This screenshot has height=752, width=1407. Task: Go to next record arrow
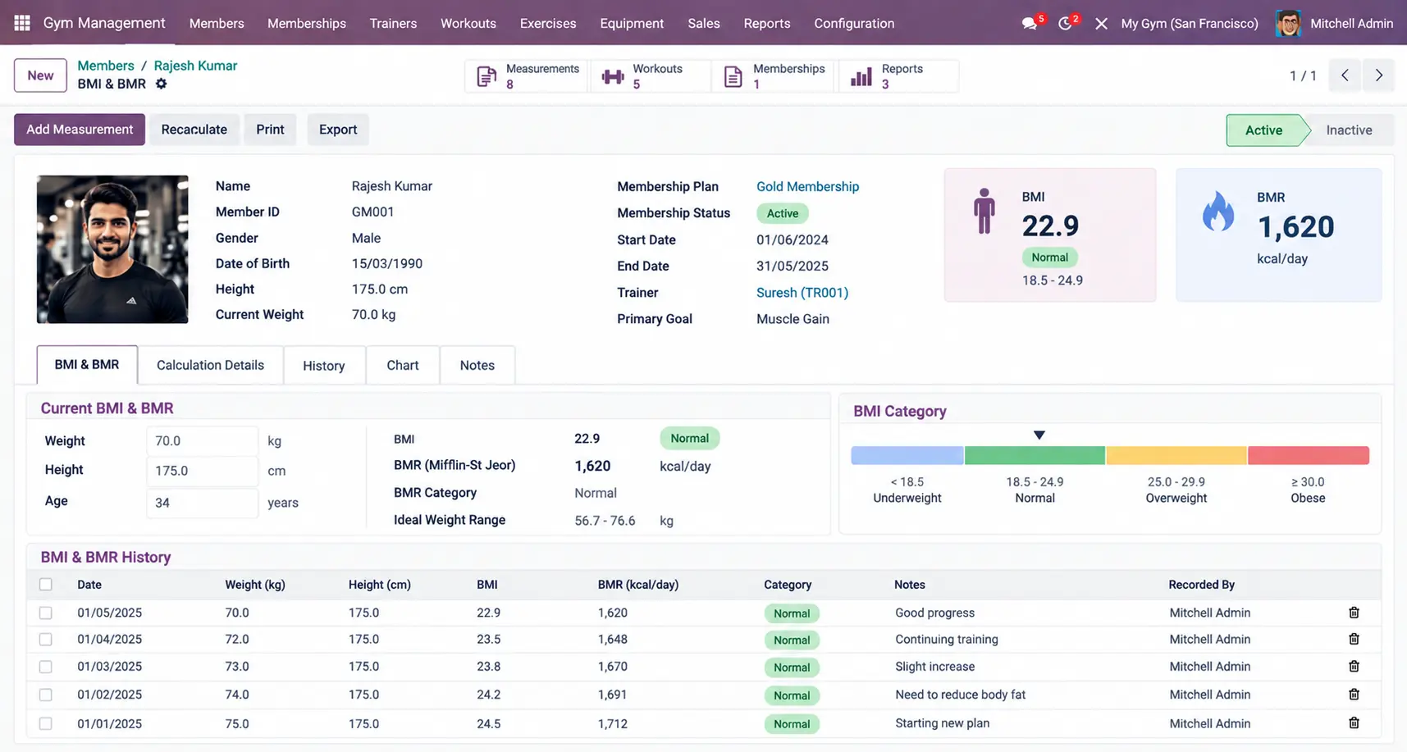(1379, 75)
